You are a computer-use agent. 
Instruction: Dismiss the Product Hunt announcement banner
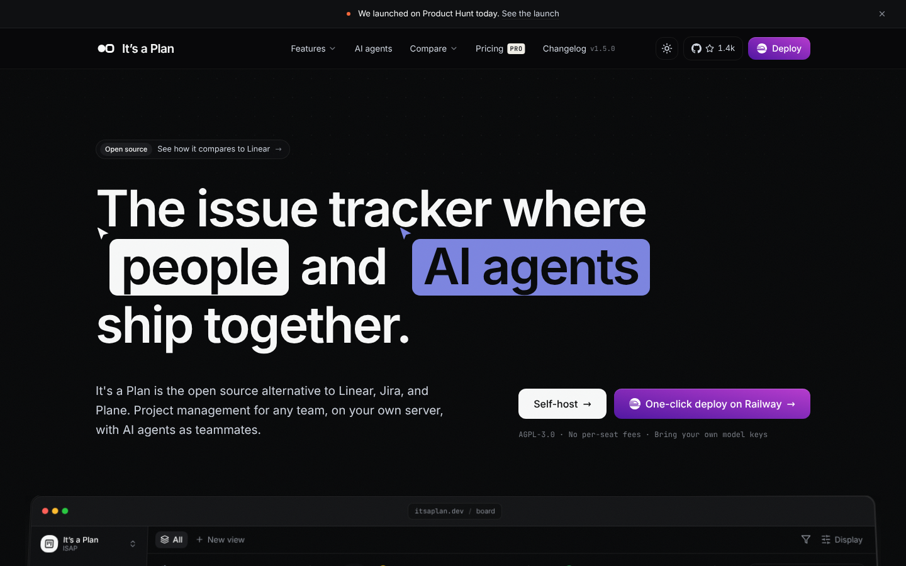[882, 14]
